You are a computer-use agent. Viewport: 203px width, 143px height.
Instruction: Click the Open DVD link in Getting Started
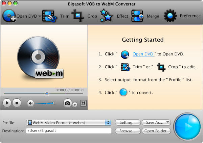(143, 54)
